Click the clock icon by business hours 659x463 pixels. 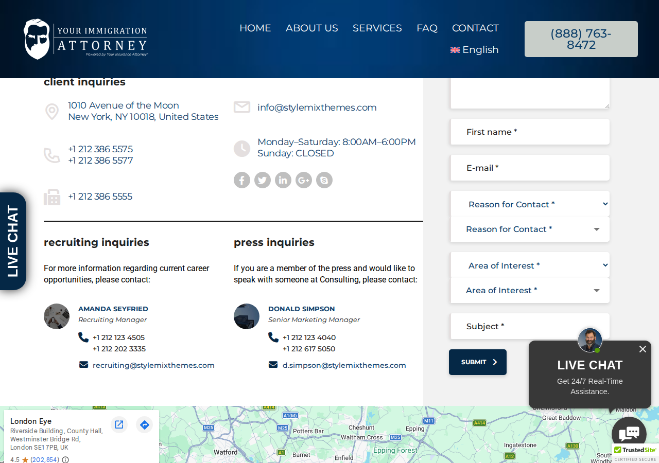click(242, 149)
